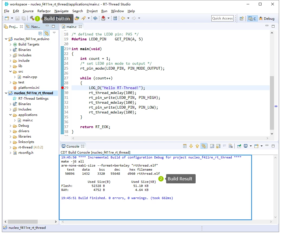The image size is (281, 234).
Task: Toggle Scroll Lock in the console
Action: click(218, 146)
